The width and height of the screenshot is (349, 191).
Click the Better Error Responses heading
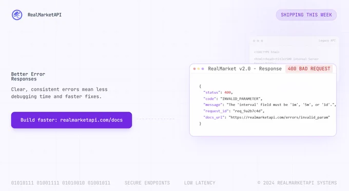[28, 76]
